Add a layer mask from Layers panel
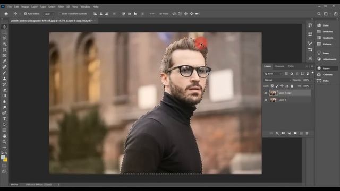This screenshot has height=191, width=340. (x=283, y=133)
